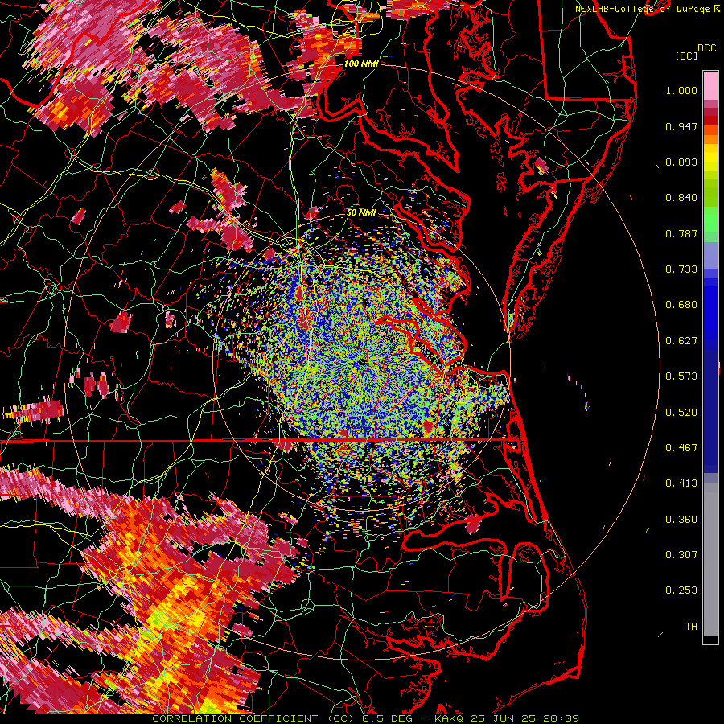Click the TH threshold label
The height and width of the screenshot is (724, 724).
click(x=691, y=627)
